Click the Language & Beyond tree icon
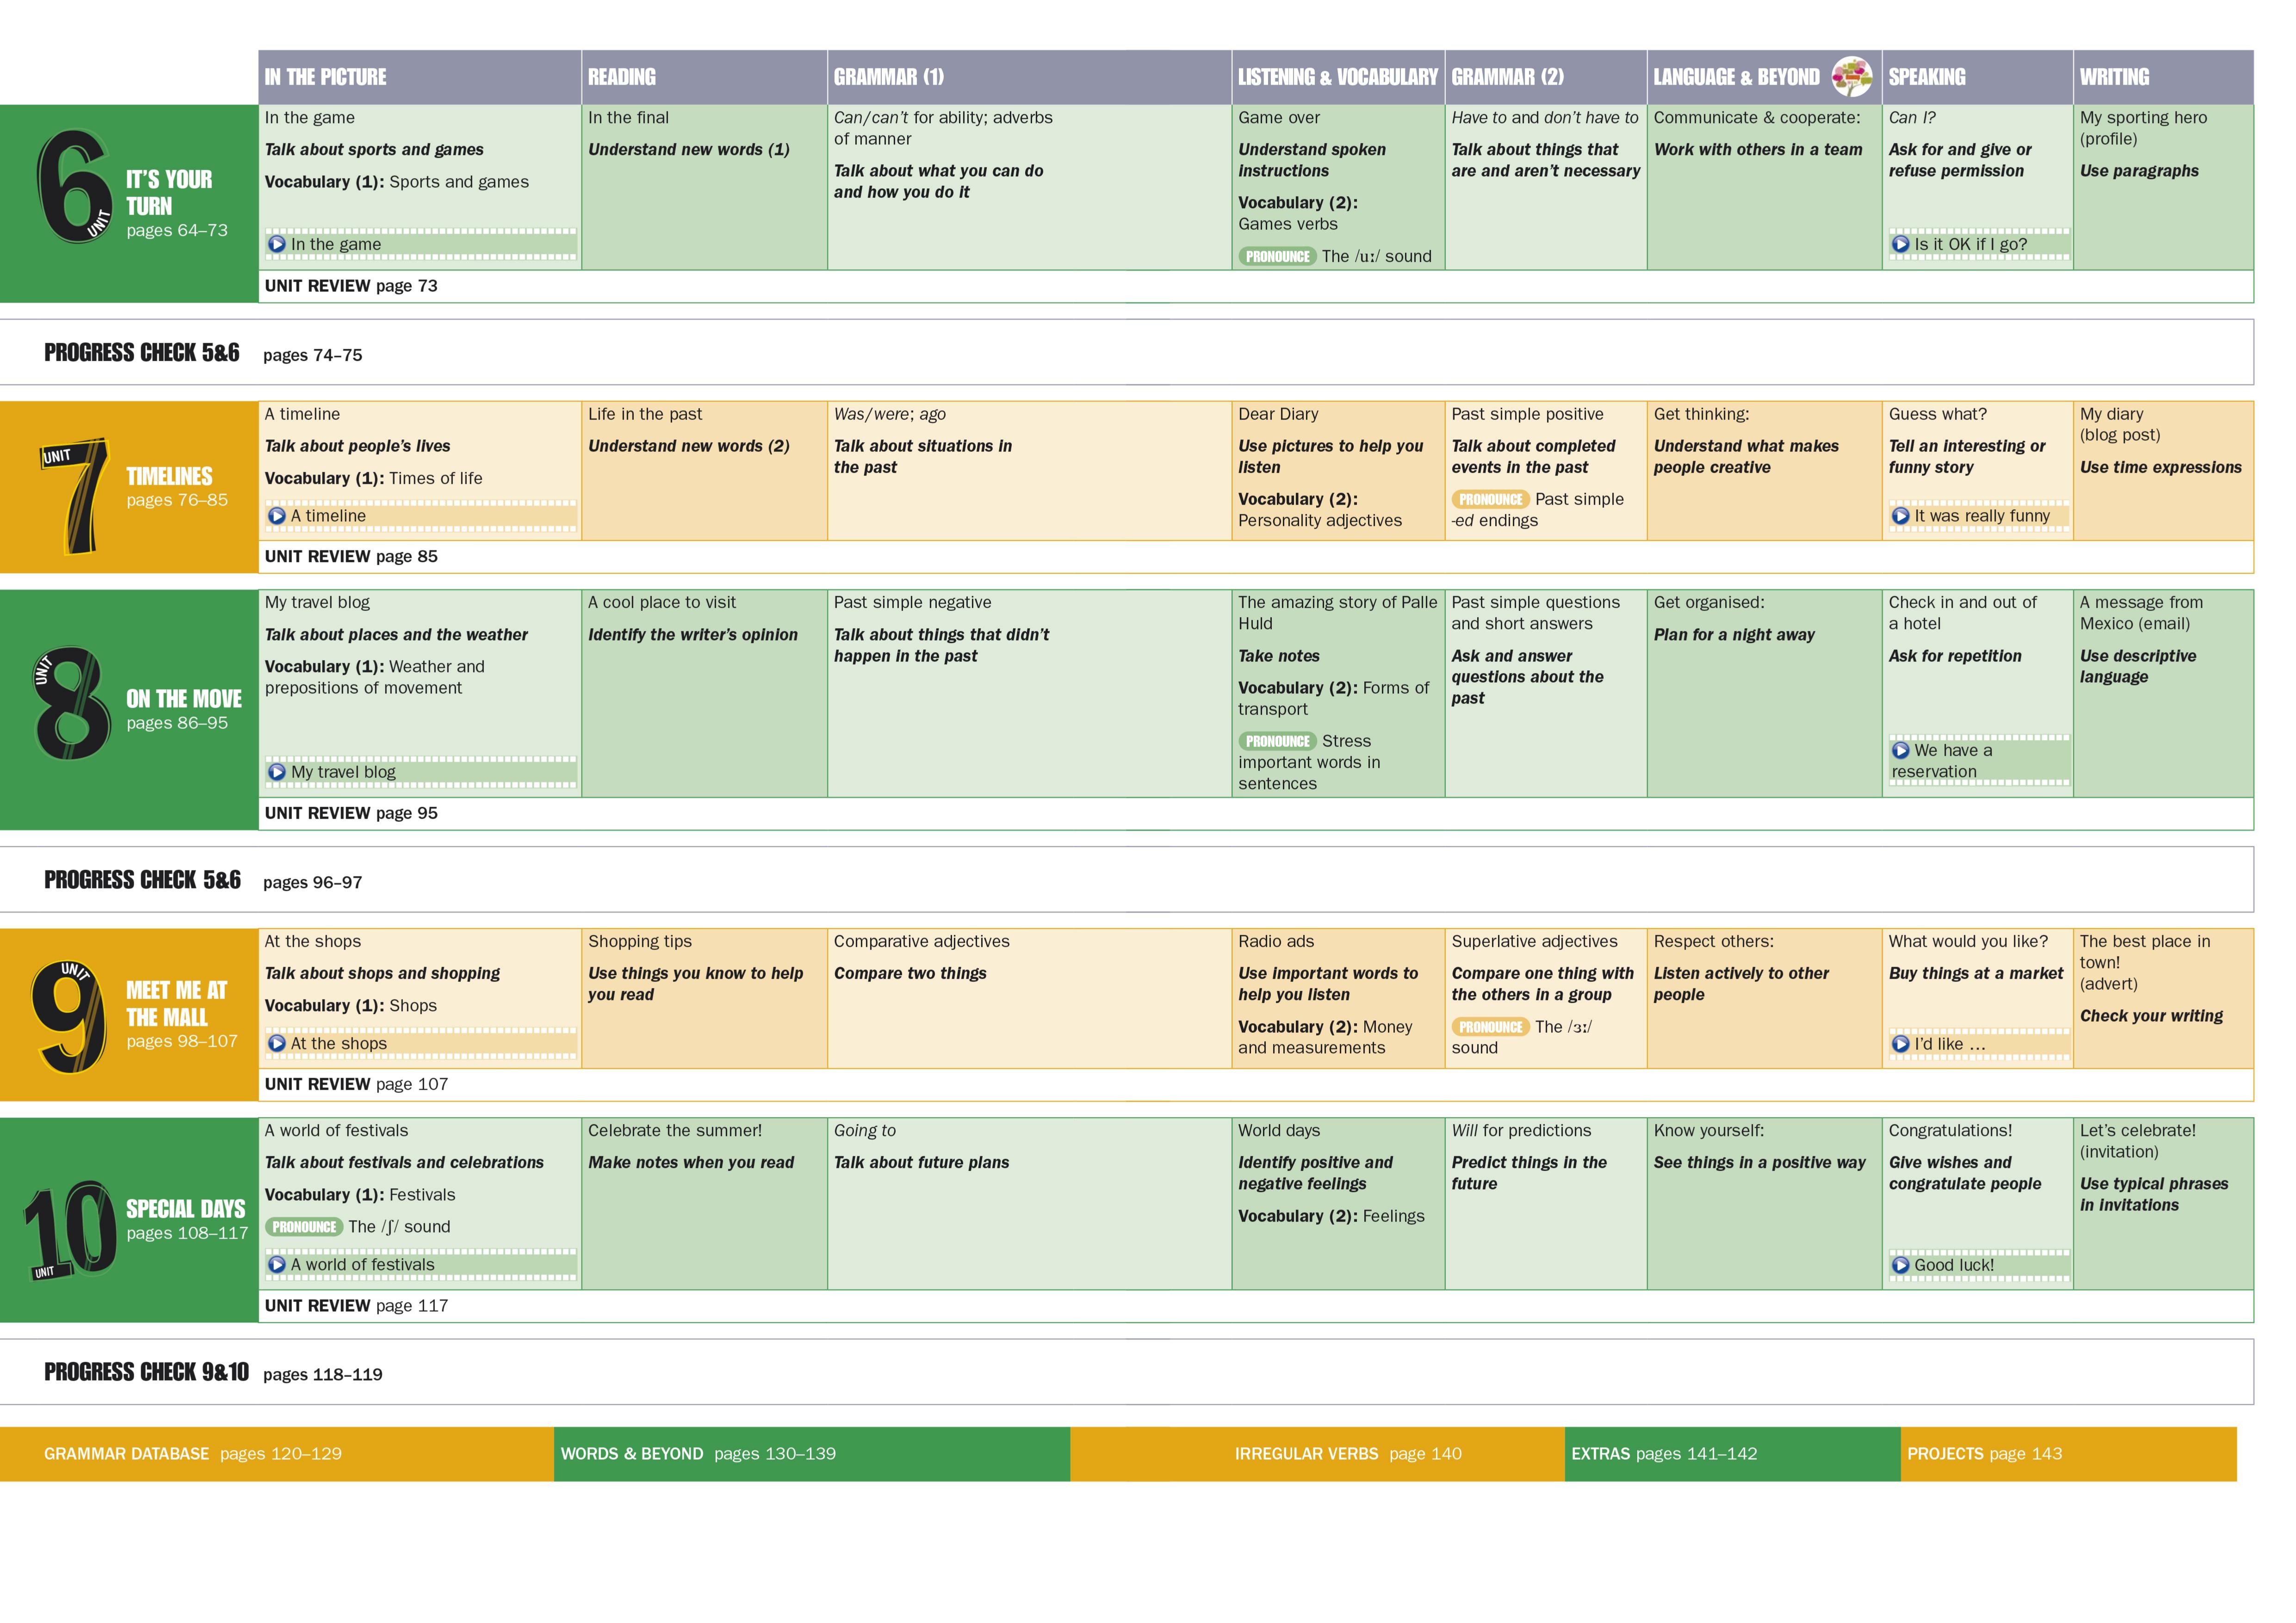 coord(1851,77)
